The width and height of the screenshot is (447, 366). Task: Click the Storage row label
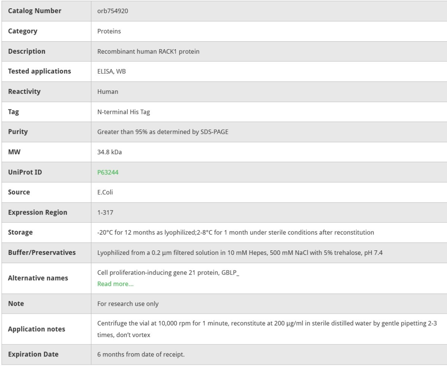pos(20,233)
